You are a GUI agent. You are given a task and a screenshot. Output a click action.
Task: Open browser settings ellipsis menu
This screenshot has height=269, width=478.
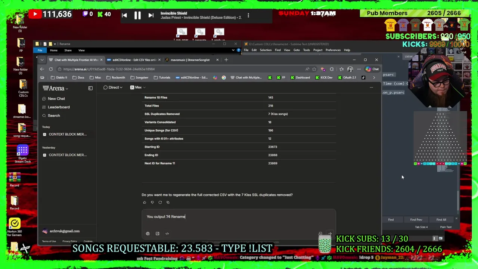click(x=359, y=69)
